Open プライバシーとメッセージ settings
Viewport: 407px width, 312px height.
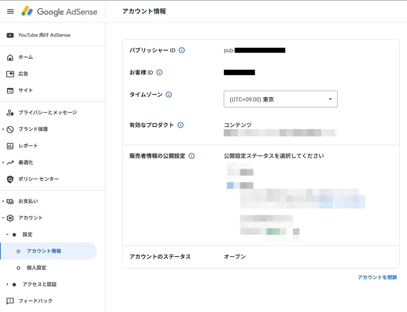click(x=49, y=112)
